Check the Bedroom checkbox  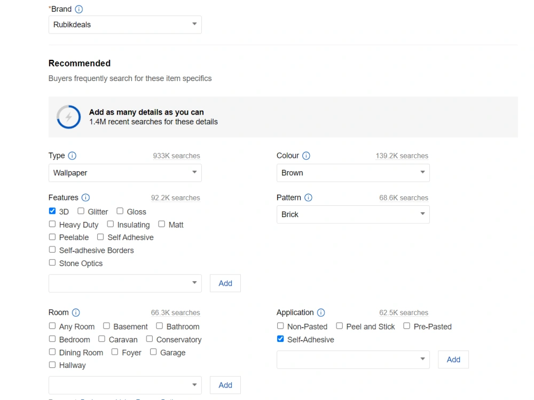click(52, 339)
